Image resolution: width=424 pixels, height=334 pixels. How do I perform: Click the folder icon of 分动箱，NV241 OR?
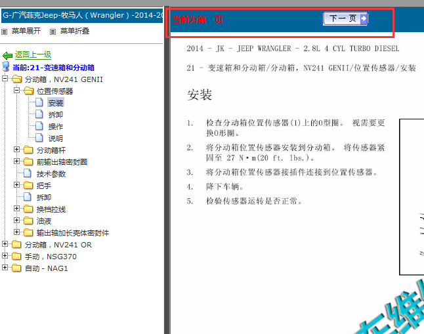pos(17,245)
